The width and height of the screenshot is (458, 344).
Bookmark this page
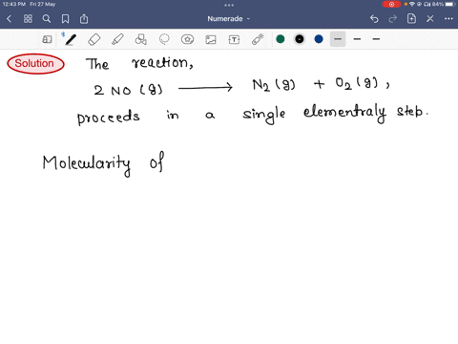click(x=65, y=19)
